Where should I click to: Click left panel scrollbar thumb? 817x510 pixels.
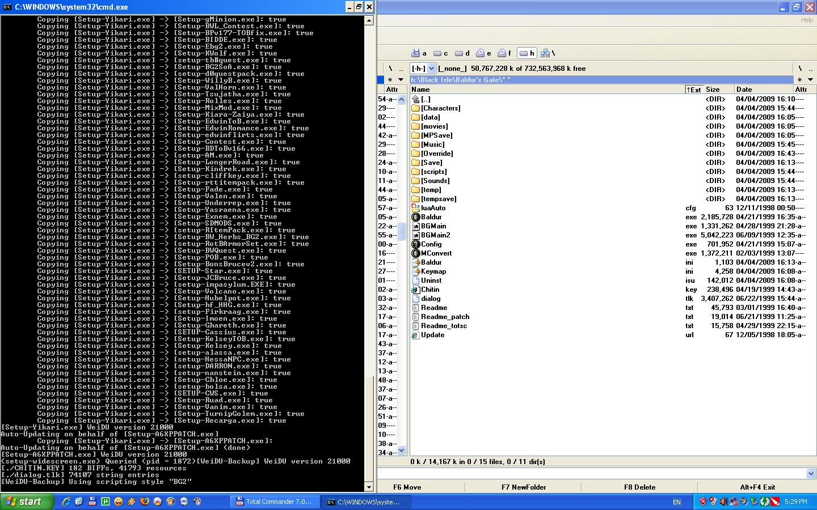(402, 231)
